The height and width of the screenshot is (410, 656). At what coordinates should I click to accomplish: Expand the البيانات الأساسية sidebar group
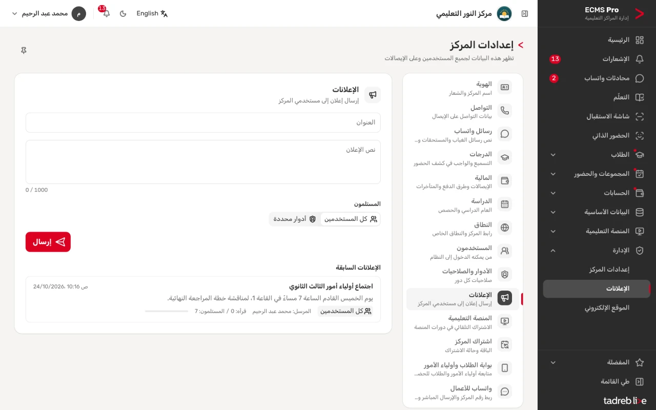tap(597, 212)
